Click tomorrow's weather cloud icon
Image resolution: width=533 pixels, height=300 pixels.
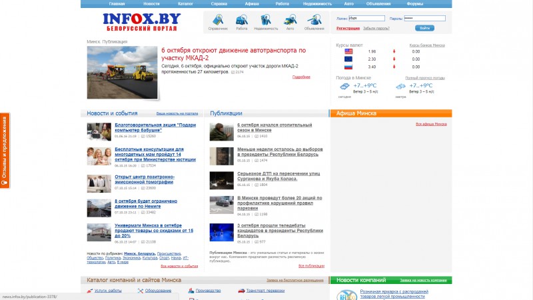tap(401, 87)
